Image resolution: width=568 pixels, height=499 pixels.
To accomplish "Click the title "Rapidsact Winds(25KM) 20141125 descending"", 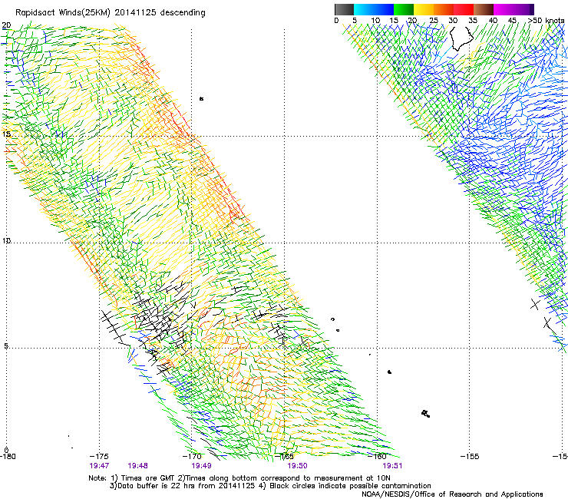I will tap(111, 13).
